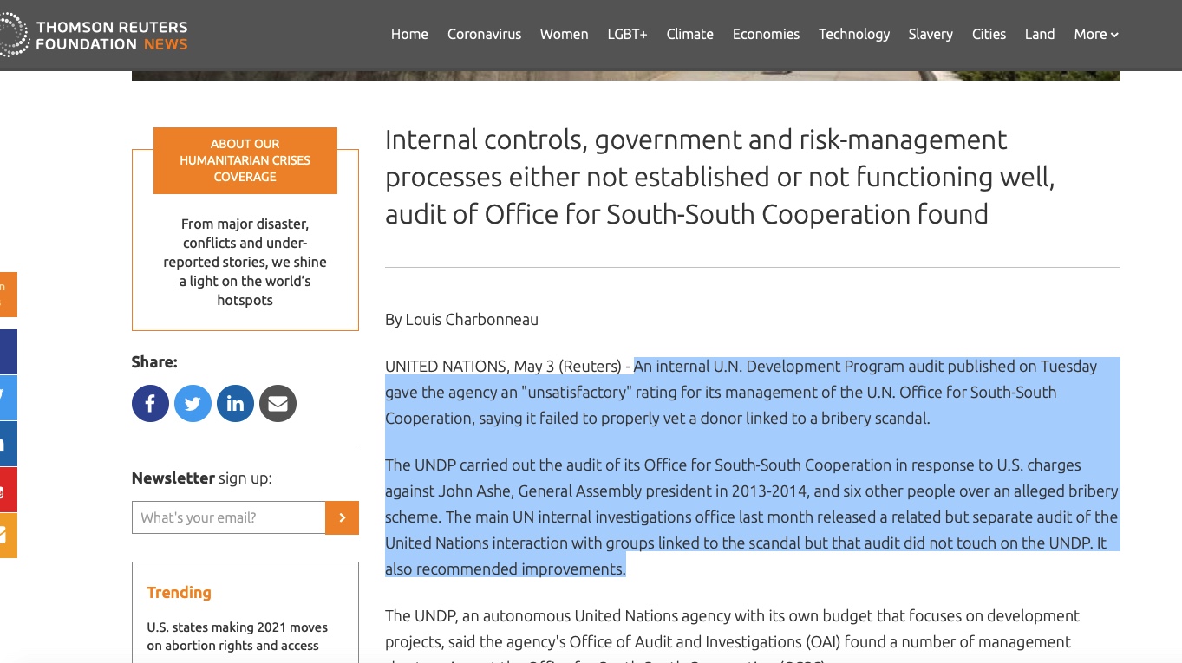This screenshot has height=663, width=1182.
Task: Click the light blue Twitter tab on left edge
Action: pyautogui.click(x=7, y=398)
